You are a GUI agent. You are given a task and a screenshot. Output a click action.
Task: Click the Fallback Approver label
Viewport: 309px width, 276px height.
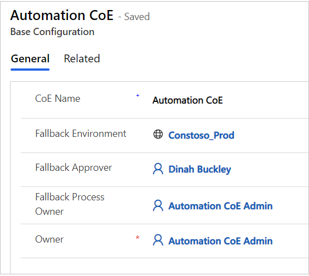73,168
